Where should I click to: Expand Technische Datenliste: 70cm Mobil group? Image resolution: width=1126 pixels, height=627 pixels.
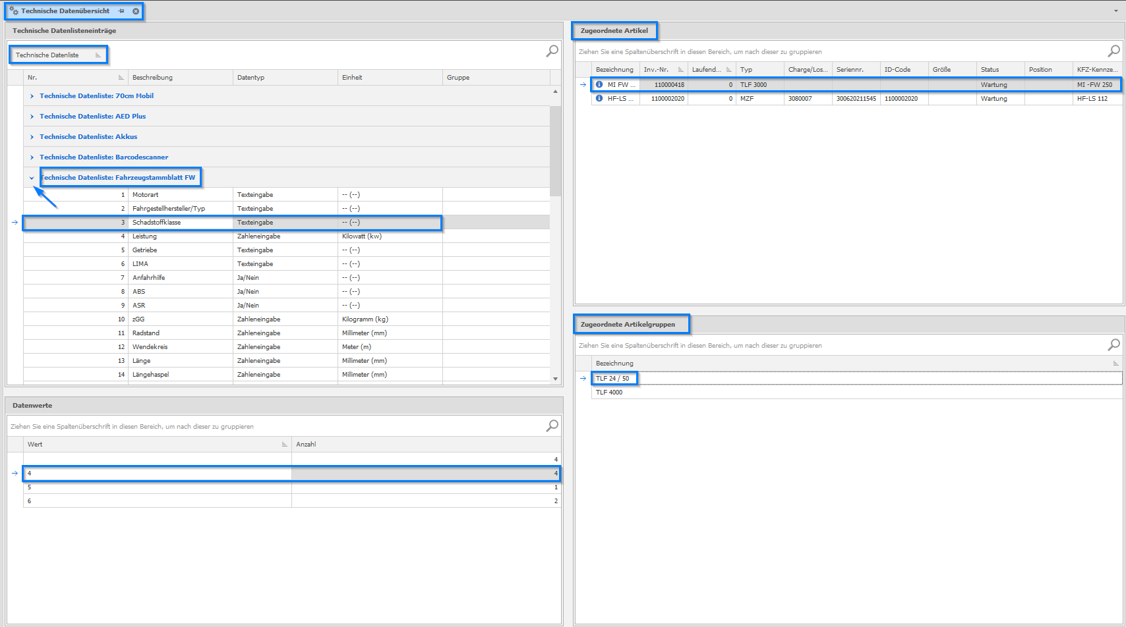[x=32, y=96]
